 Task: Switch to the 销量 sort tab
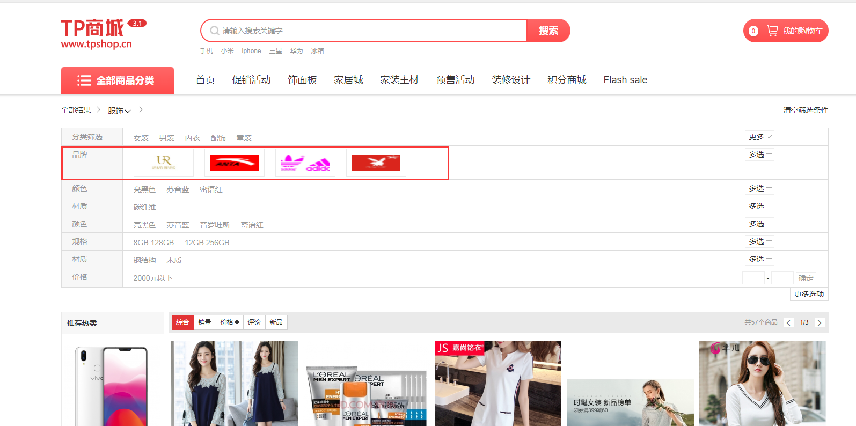click(x=204, y=322)
